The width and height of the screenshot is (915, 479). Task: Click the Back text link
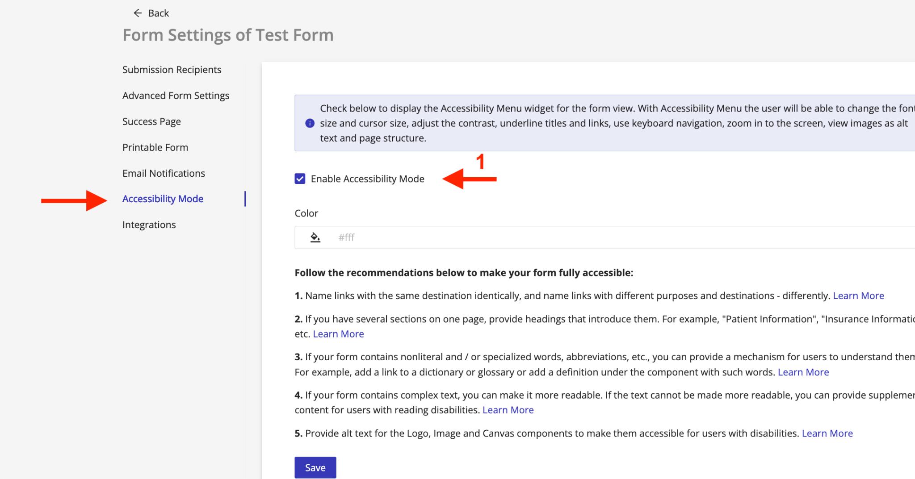tap(158, 13)
